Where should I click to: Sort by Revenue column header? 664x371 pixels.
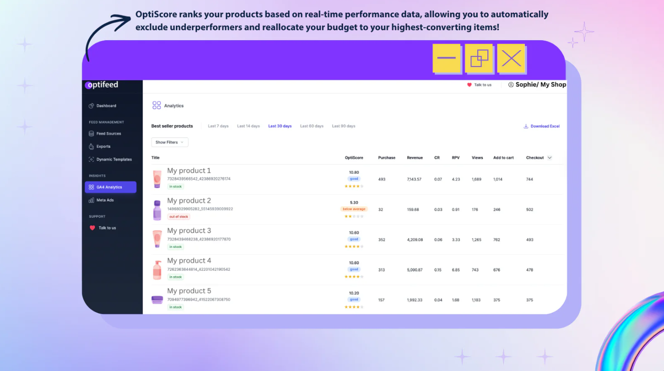pos(414,158)
